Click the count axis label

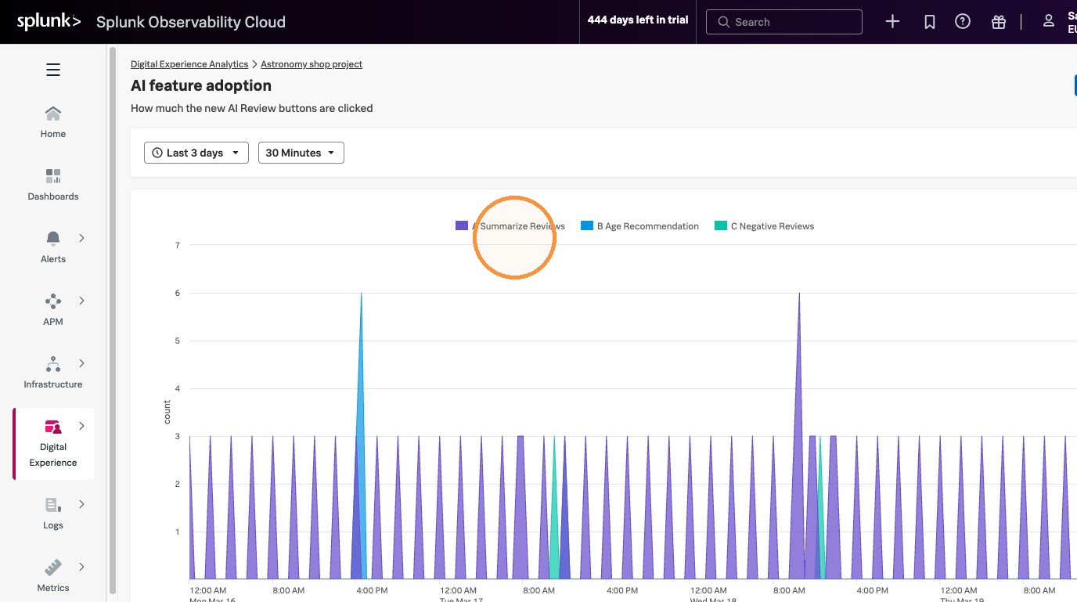tap(167, 412)
